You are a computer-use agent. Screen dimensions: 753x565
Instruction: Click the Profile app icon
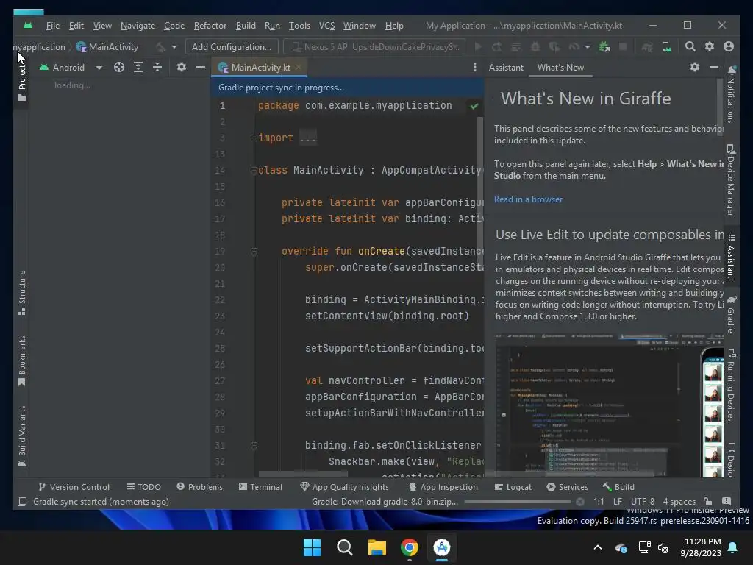click(574, 46)
